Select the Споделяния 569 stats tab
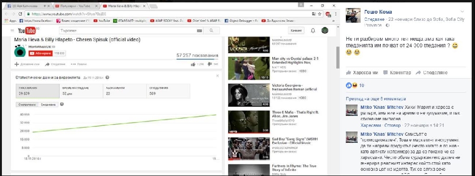 pyautogui.click(x=168, y=91)
